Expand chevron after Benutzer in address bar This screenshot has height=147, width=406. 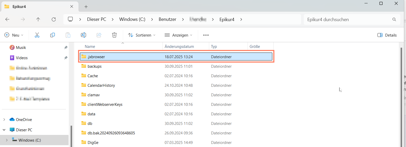click(183, 19)
